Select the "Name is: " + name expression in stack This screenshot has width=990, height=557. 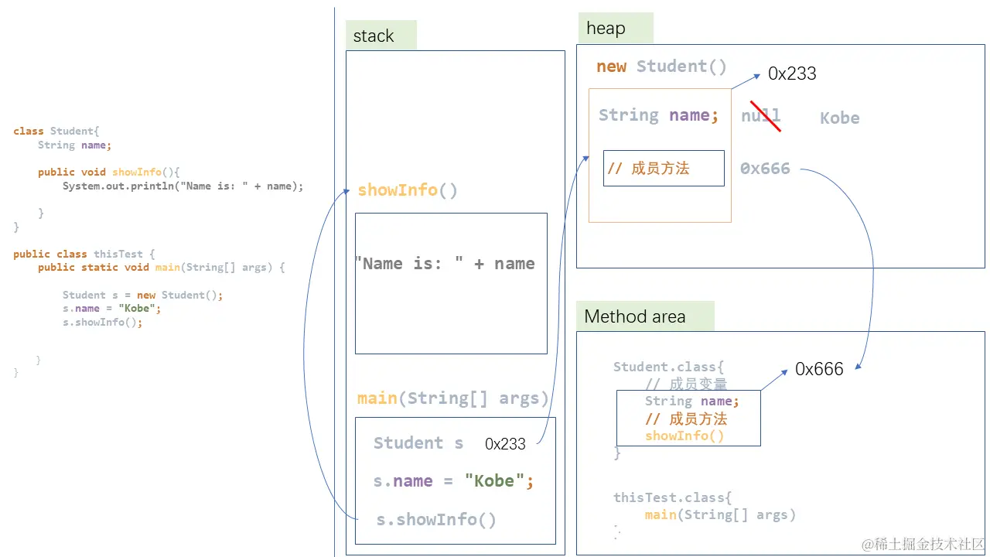click(445, 264)
